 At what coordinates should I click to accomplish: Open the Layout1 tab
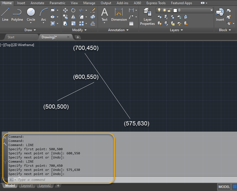coord(27,185)
